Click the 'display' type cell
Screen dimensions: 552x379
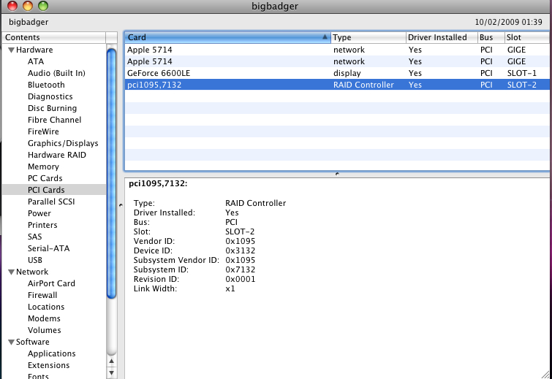click(347, 73)
